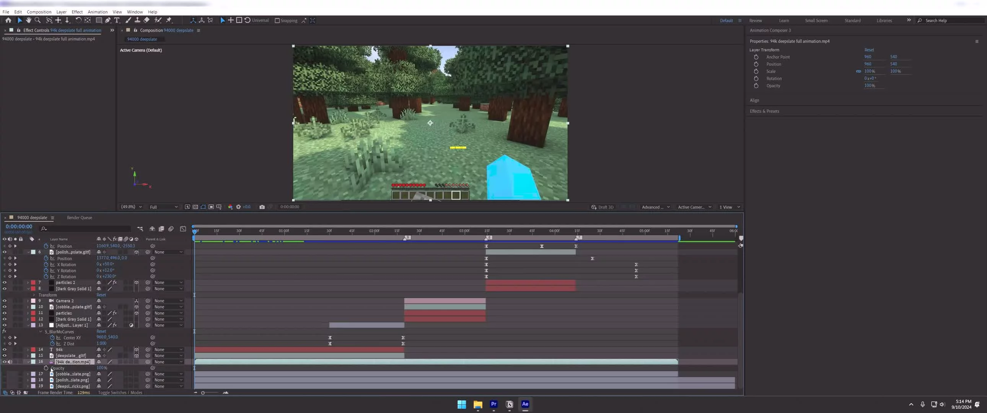Hide the Camera 2 layer
Image resolution: width=987 pixels, height=413 pixels.
click(x=5, y=301)
